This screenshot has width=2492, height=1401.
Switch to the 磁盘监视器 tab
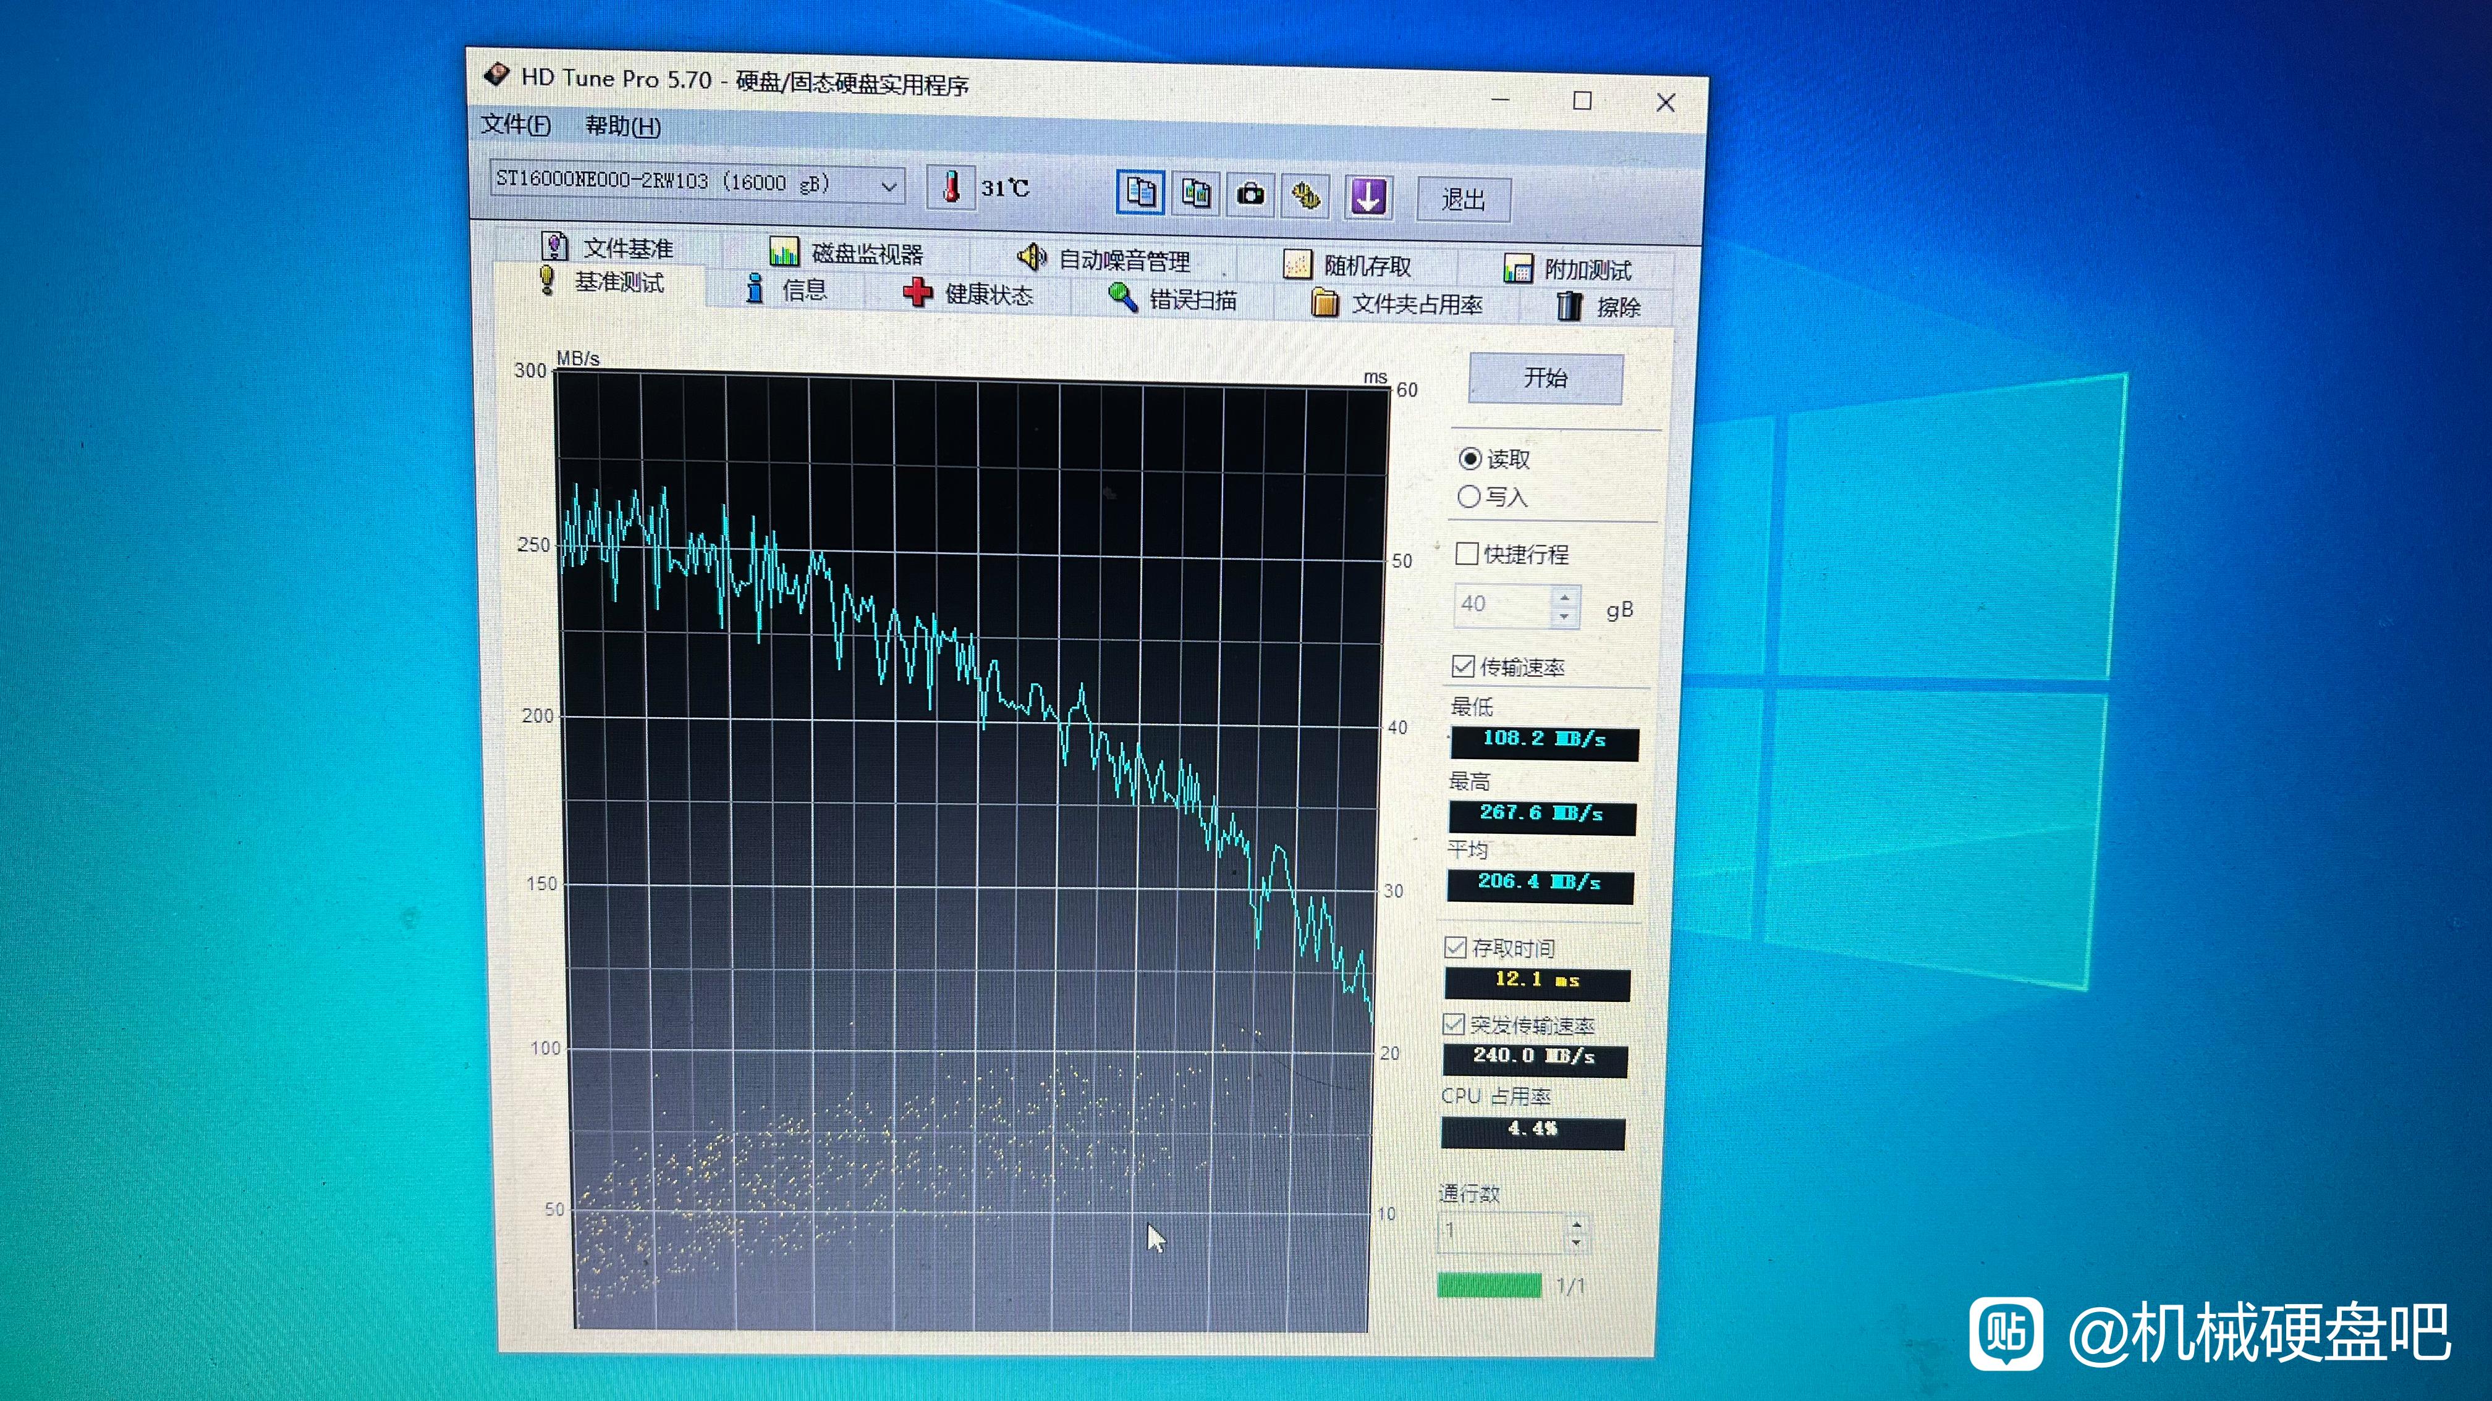coord(847,253)
